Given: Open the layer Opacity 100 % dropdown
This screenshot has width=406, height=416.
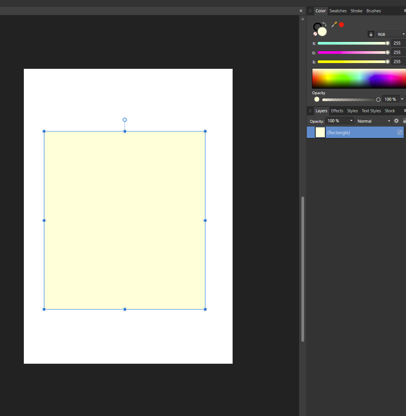Looking at the screenshot, I should 340,121.
